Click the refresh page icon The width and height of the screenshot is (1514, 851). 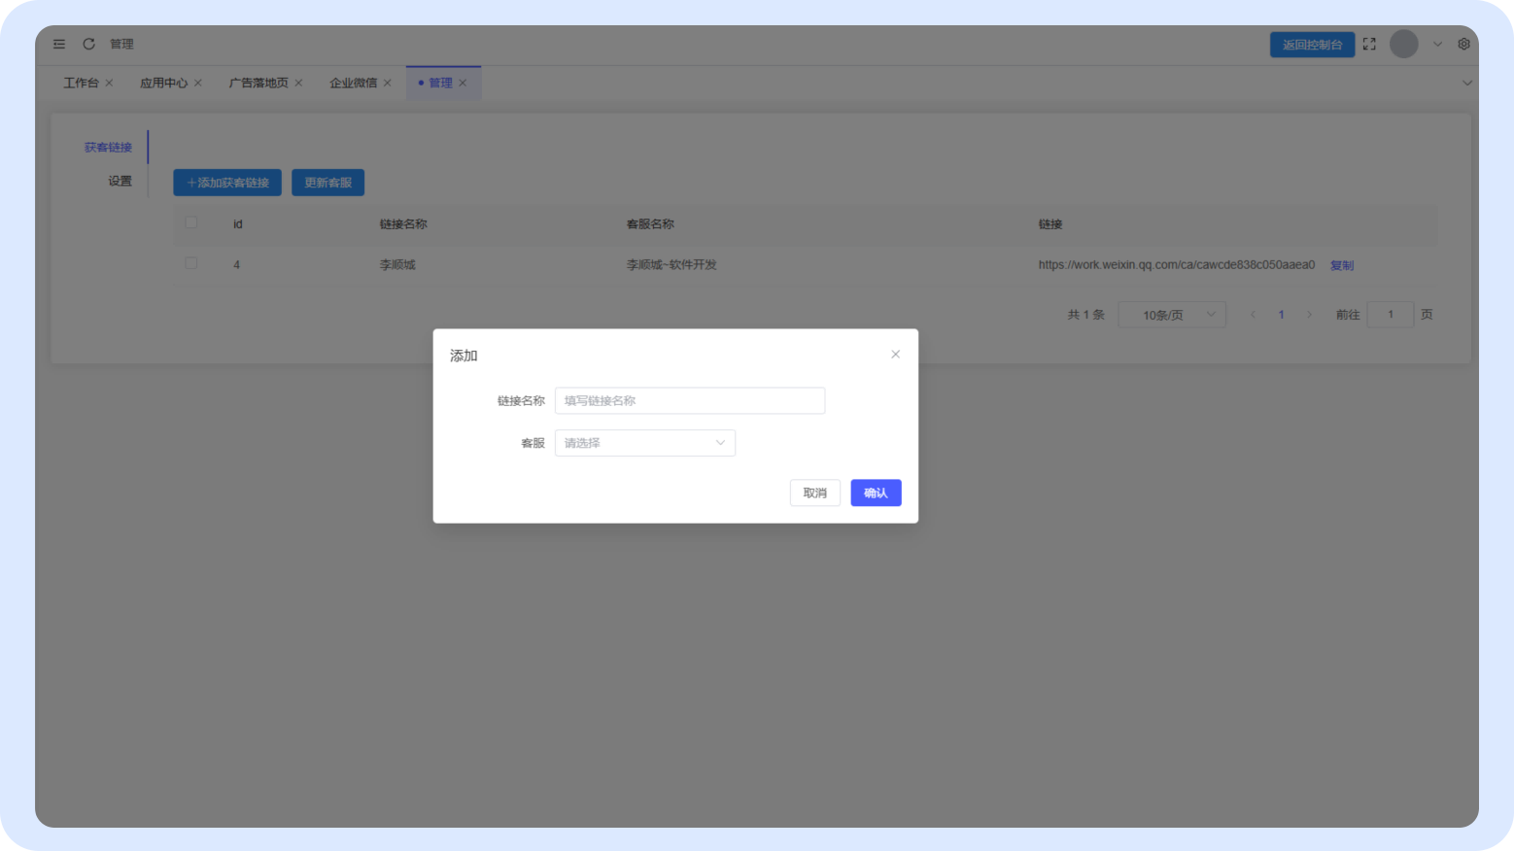click(88, 44)
